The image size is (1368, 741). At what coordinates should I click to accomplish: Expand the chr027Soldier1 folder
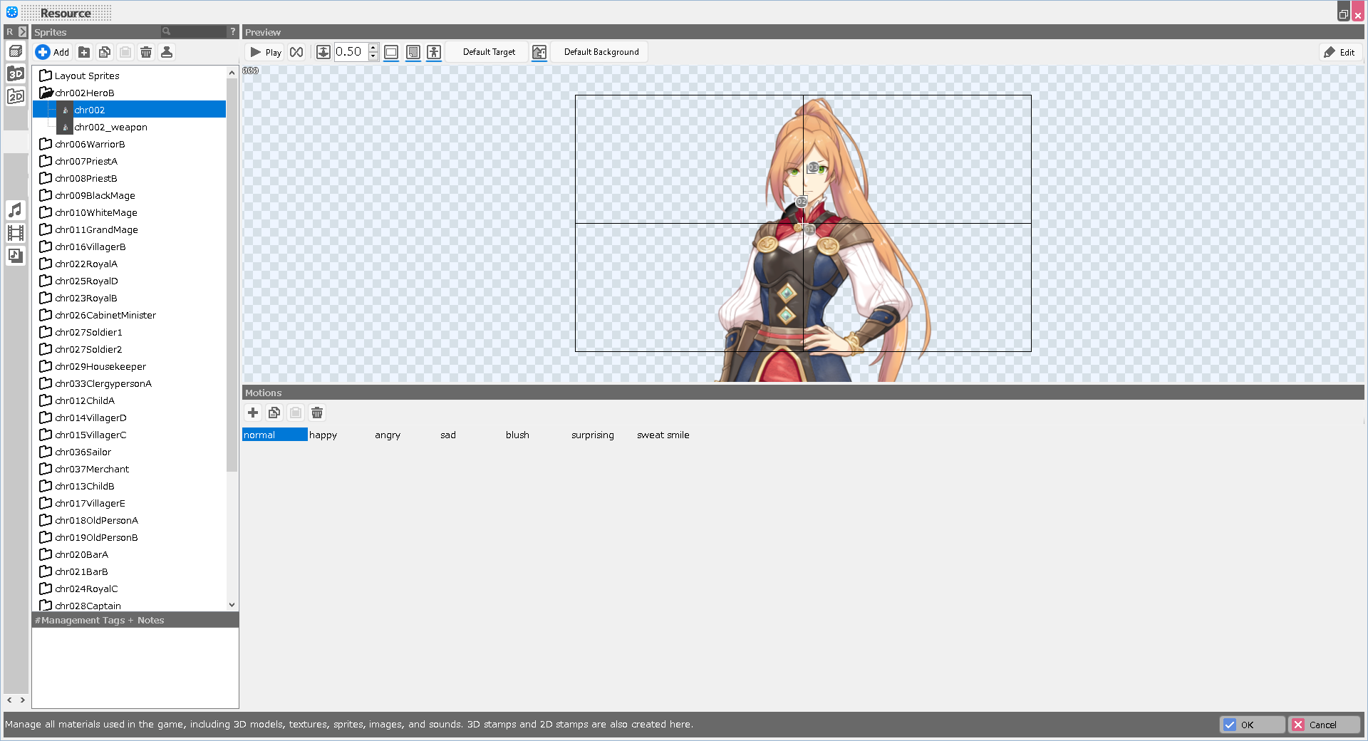point(45,331)
